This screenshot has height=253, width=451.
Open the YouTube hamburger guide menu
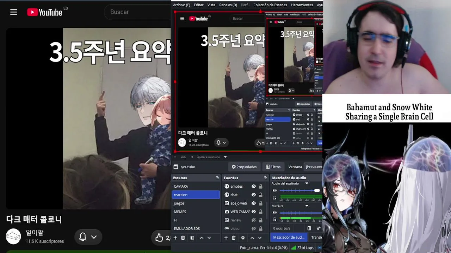(14, 12)
